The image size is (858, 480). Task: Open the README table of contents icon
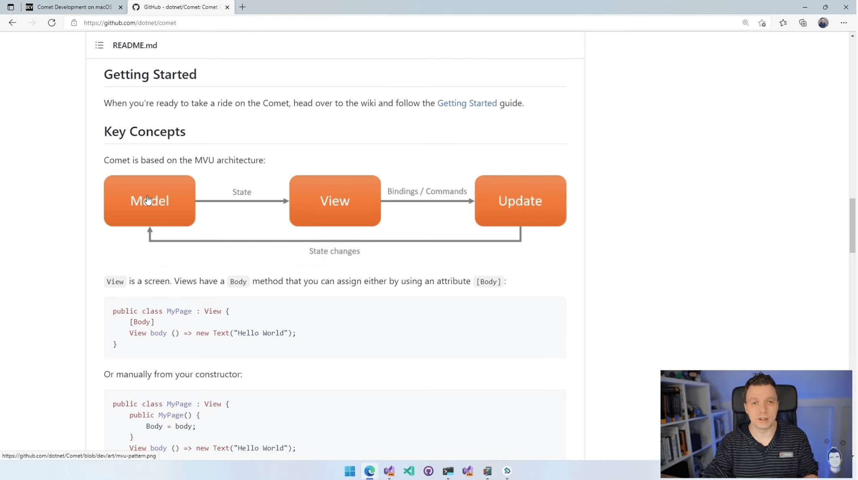(x=99, y=45)
